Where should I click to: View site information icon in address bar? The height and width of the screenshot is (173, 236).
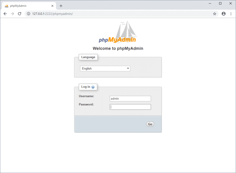28,14
